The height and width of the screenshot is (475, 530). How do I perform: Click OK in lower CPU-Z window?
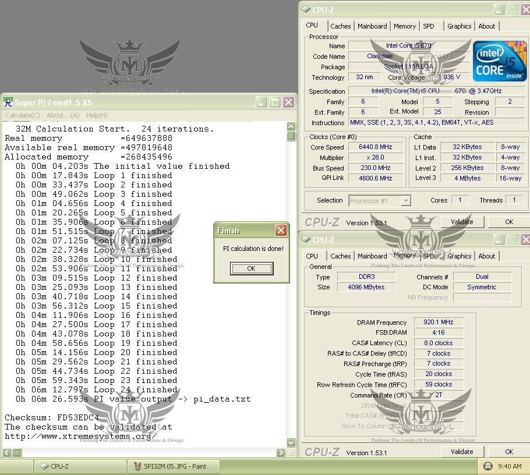pos(508,452)
